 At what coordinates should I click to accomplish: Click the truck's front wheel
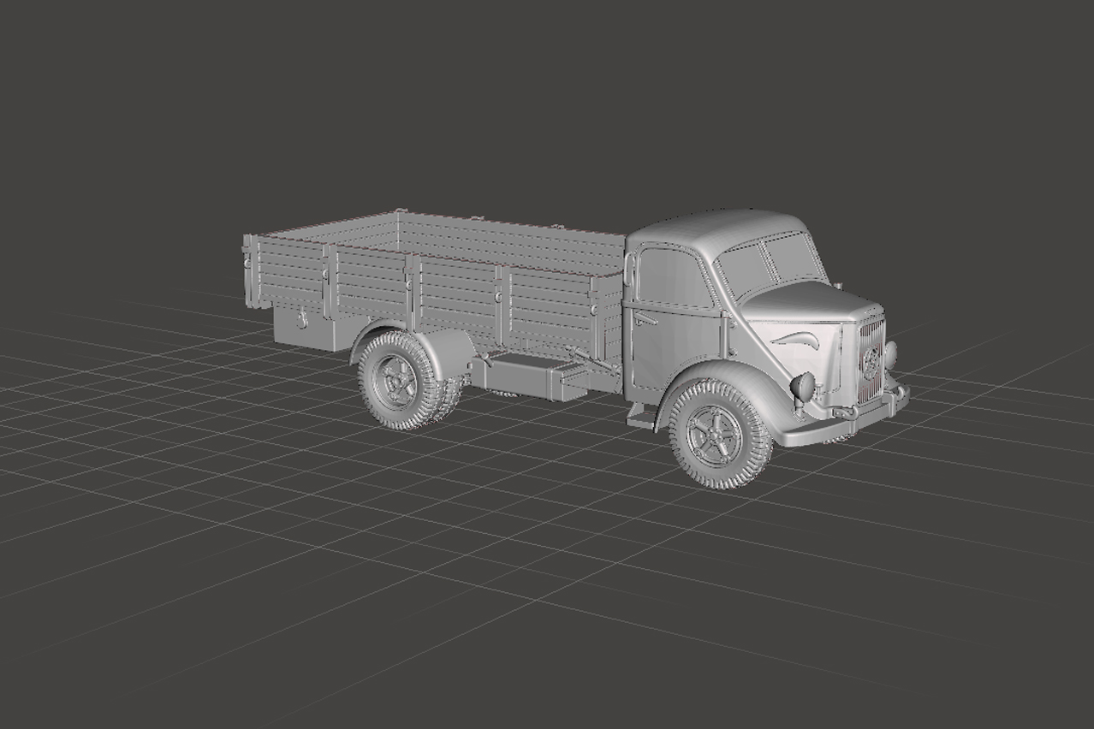coord(716,436)
